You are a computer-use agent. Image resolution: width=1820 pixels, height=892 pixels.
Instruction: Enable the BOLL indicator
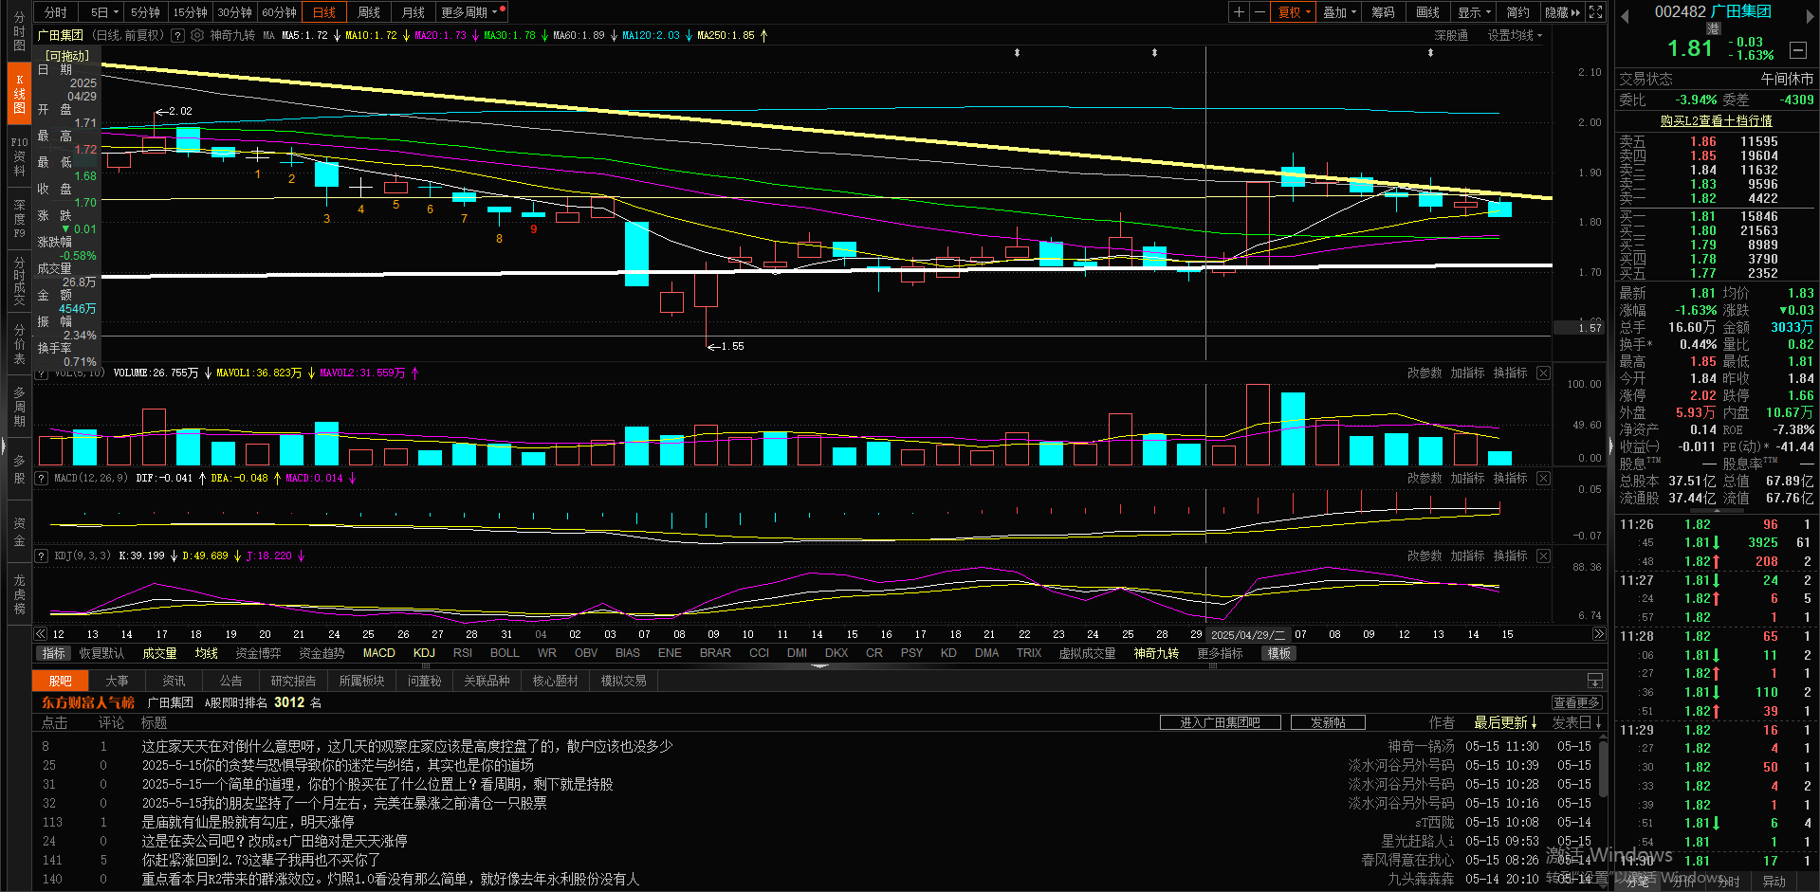[x=505, y=653]
